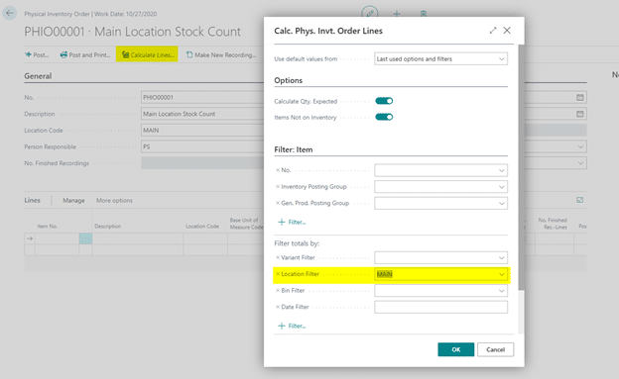Image resolution: width=619 pixels, height=379 pixels.
Task: Expand the Location Filter dropdown arrow
Action: (x=501, y=274)
